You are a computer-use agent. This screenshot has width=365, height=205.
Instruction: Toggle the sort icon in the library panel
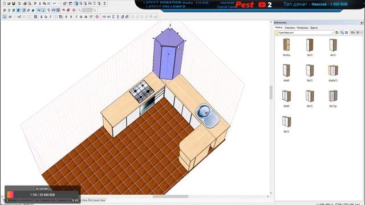pyautogui.click(x=342, y=32)
